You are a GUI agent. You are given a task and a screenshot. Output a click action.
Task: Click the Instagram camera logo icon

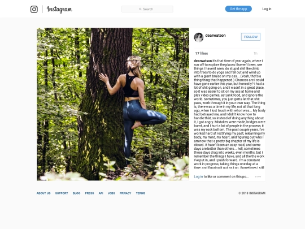click(x=34, y=9)
